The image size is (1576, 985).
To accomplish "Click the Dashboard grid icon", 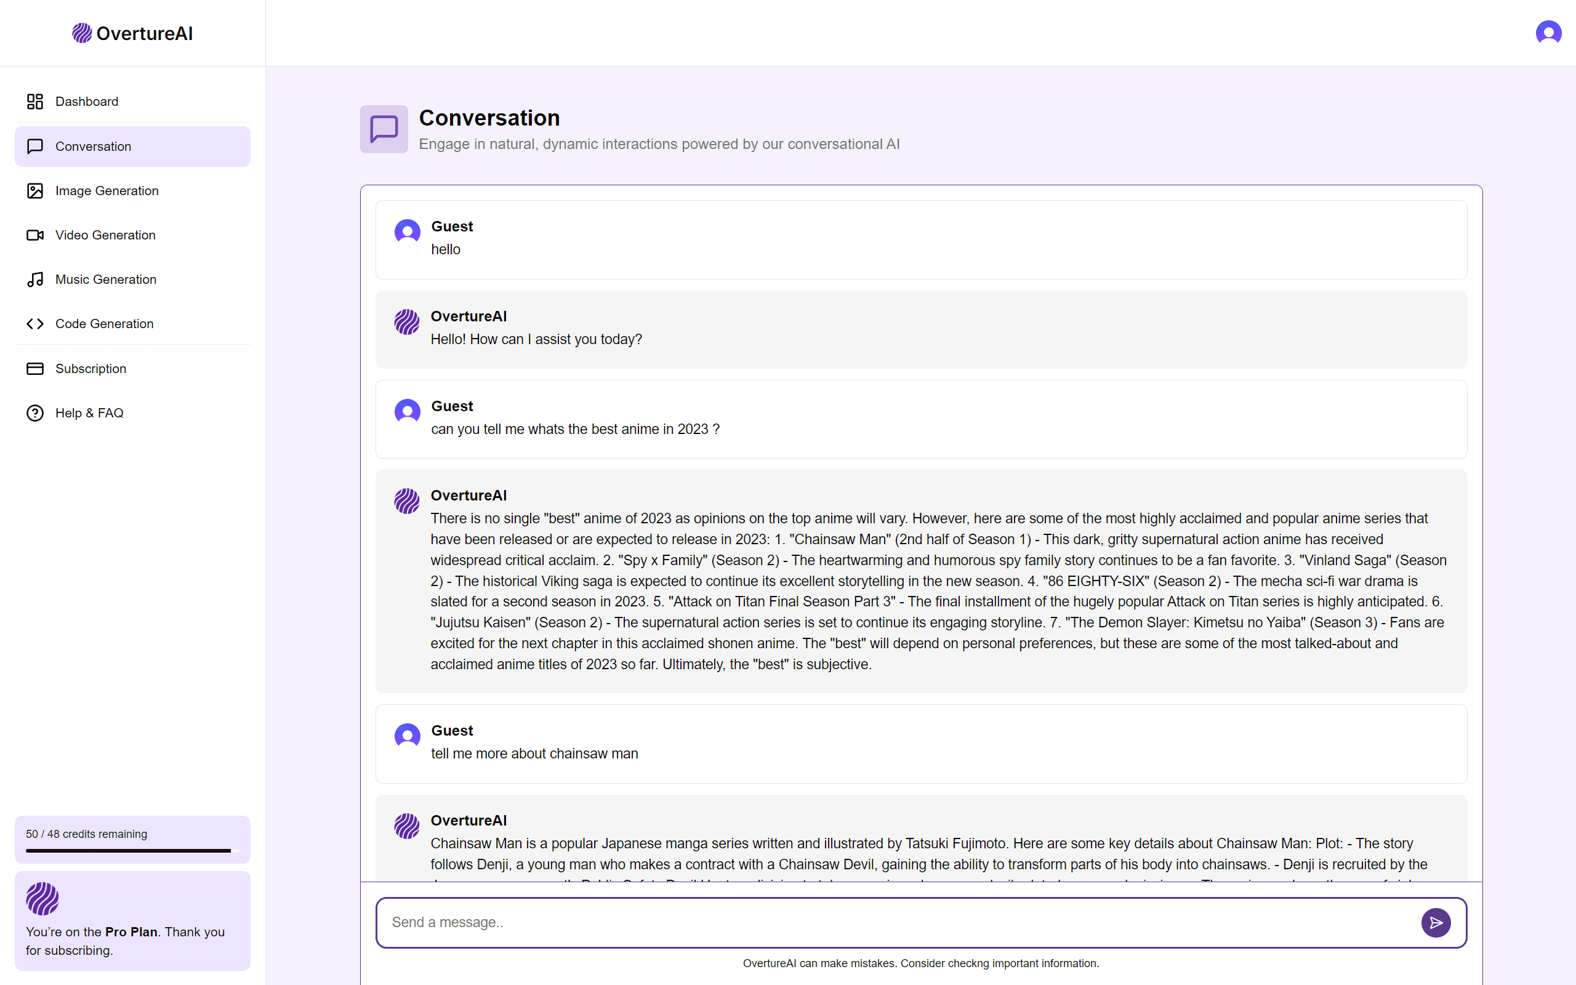I will tap(35, 102).
